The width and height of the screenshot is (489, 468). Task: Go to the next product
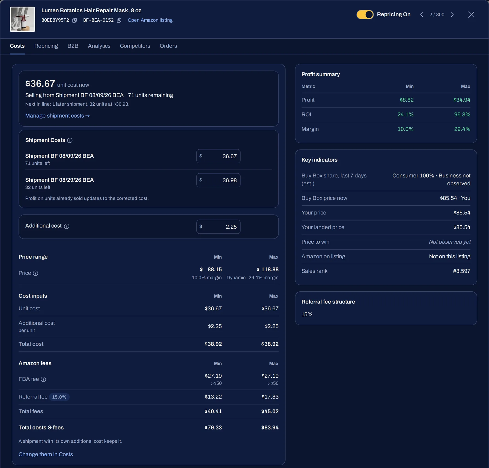tap(452, 14)
